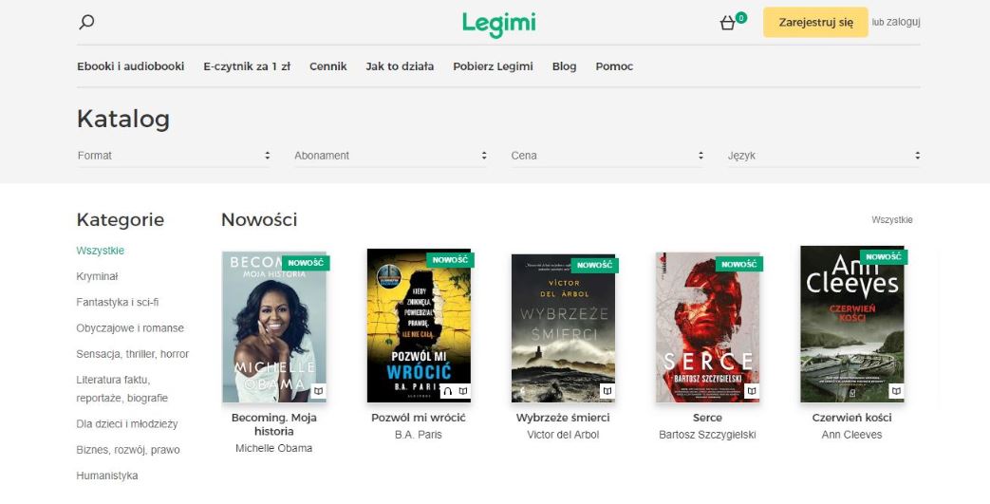Click the search magnifier icon

tap(86, 22)
